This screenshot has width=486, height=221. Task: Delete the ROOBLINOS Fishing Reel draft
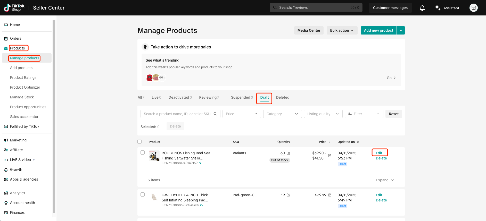381,158
